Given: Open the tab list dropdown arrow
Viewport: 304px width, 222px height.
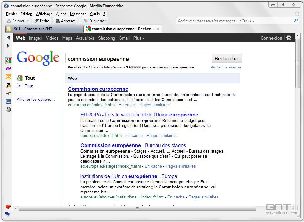Looking at the screenshot, I should tap(297, 29).
